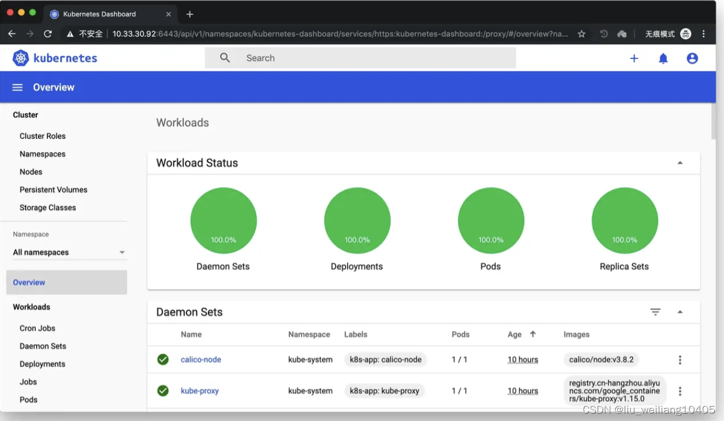Viewport: 724px width, 421px height.
Task: Bookmark this page with star icon
Action: tap(581, 34)
